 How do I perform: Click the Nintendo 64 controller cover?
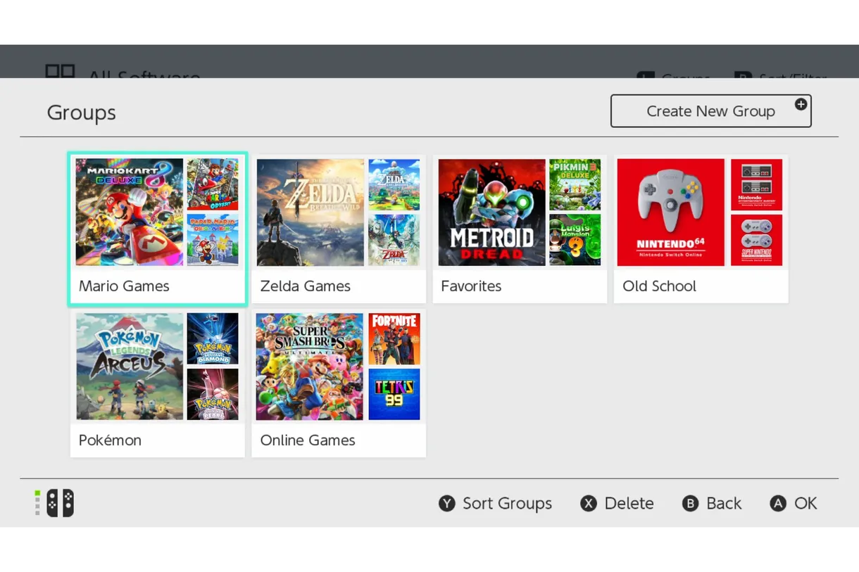pyautogui.click(x=671, y=212)
